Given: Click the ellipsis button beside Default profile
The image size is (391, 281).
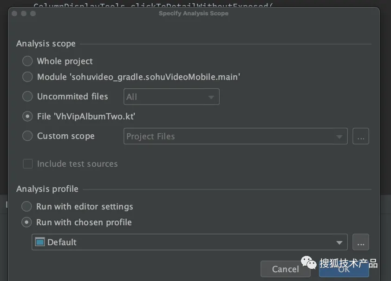Looking at the screenshot, I should (361, 242).
